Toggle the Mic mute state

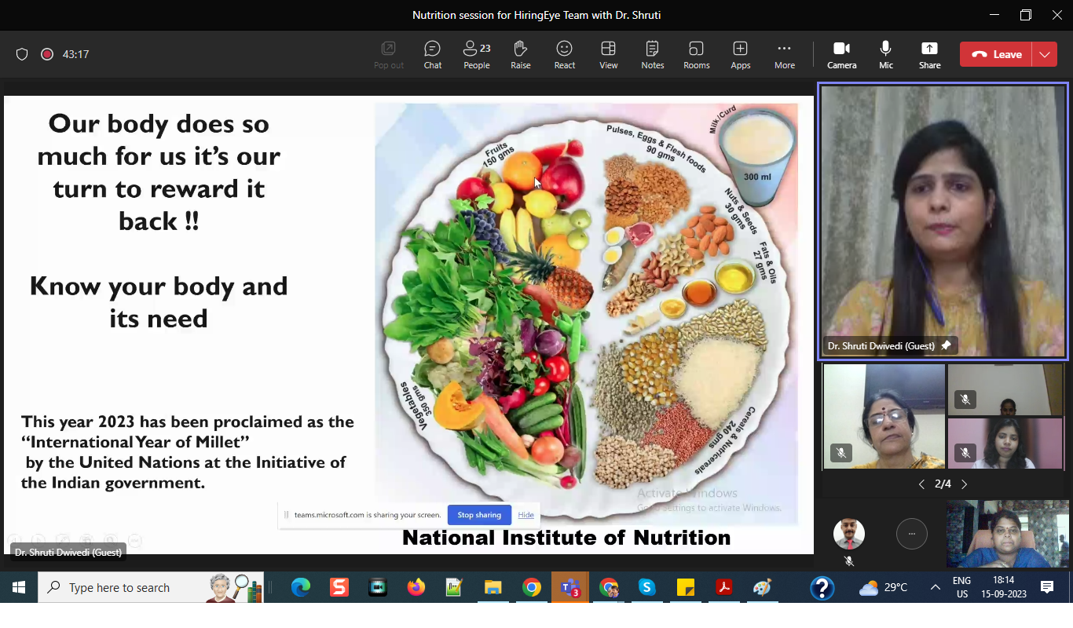[x=885, y=55]
